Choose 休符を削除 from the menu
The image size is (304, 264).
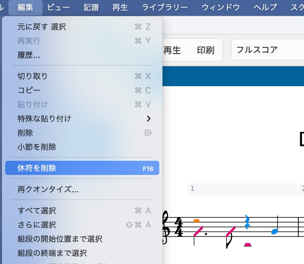click(82, 168)
